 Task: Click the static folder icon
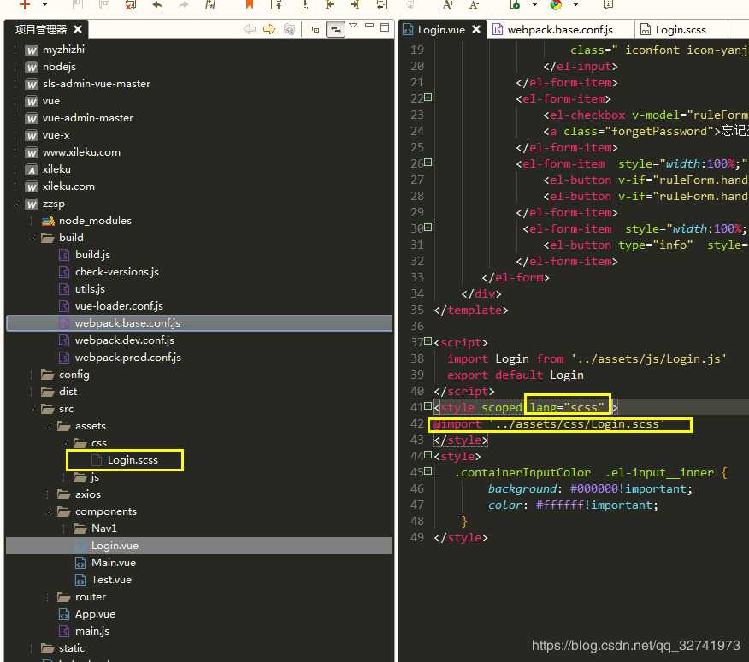tap(47, 648)
